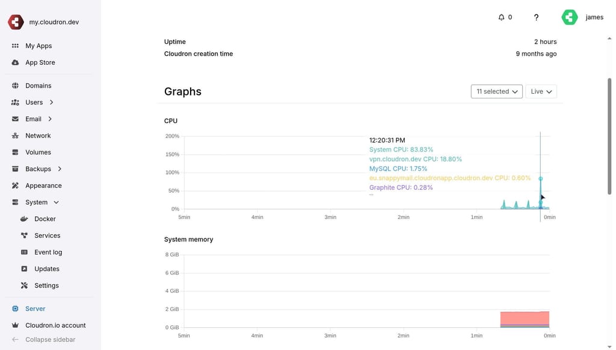Open notifications bell icon

tap(501, 17)
